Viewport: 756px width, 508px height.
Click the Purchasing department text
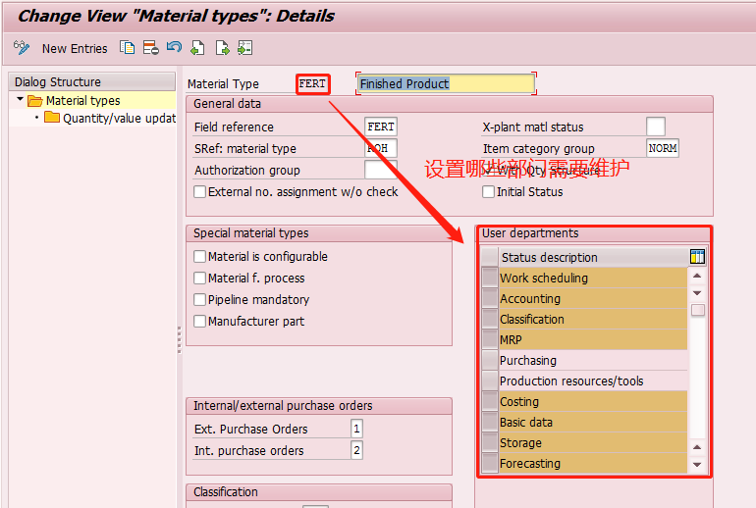pyautogui.click(x=528, y=360)
